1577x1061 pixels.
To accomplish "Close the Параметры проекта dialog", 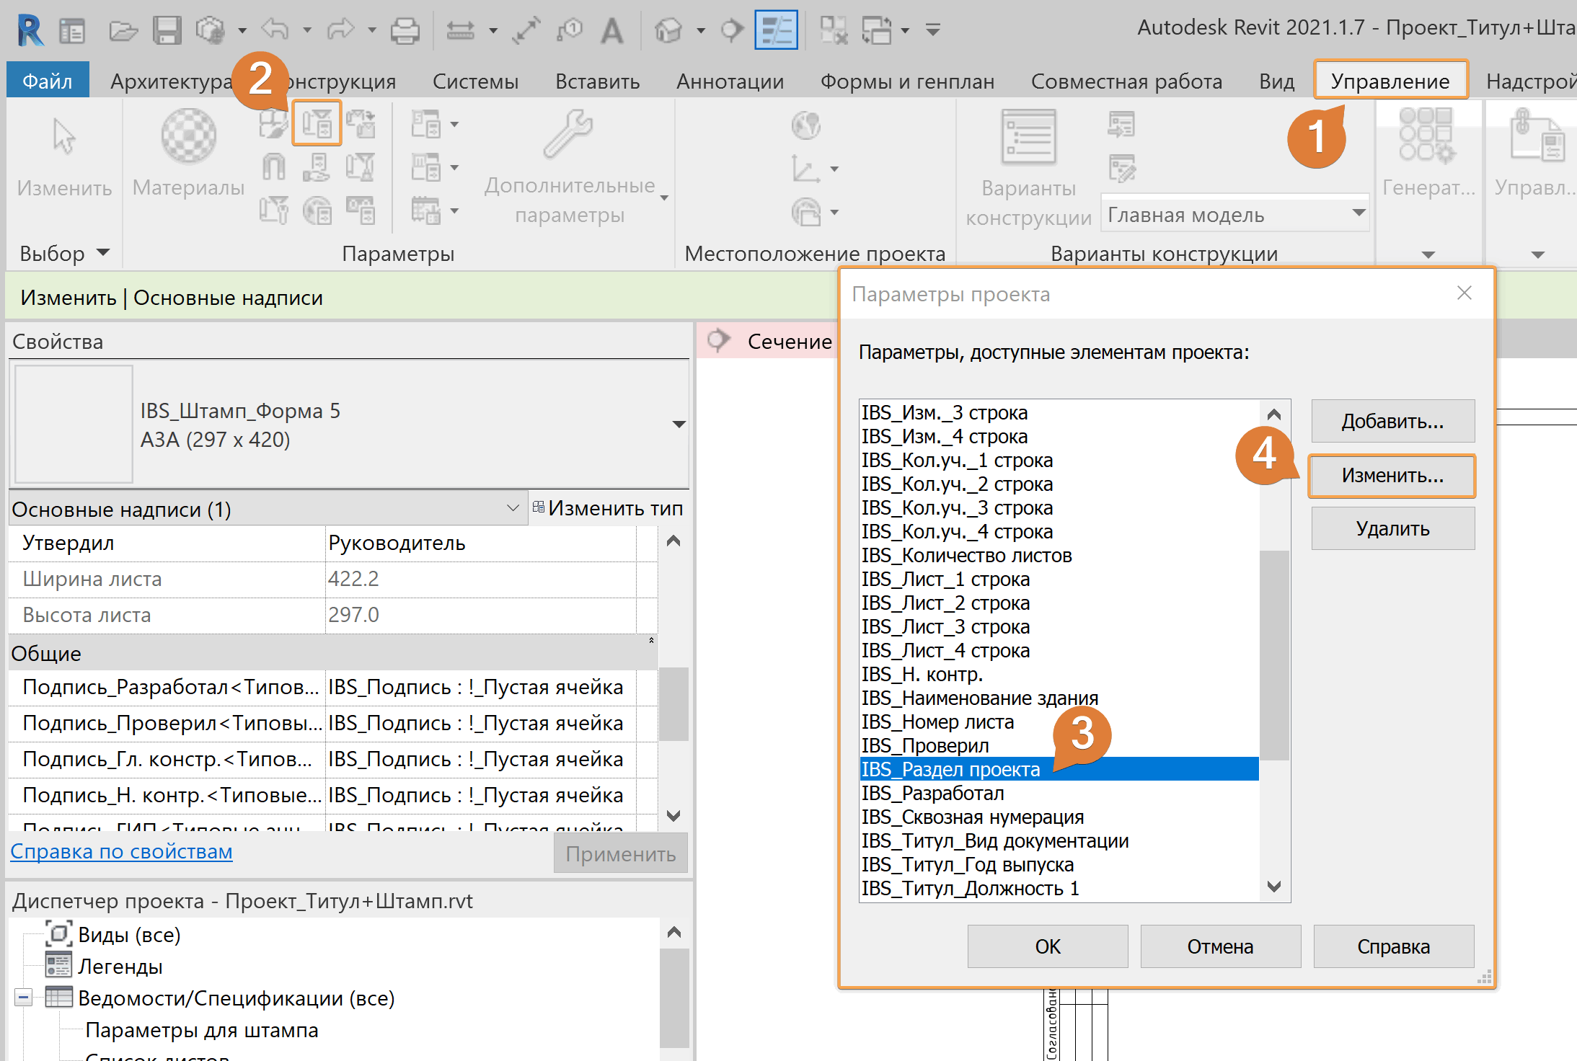I will [x=1464, y=293].
